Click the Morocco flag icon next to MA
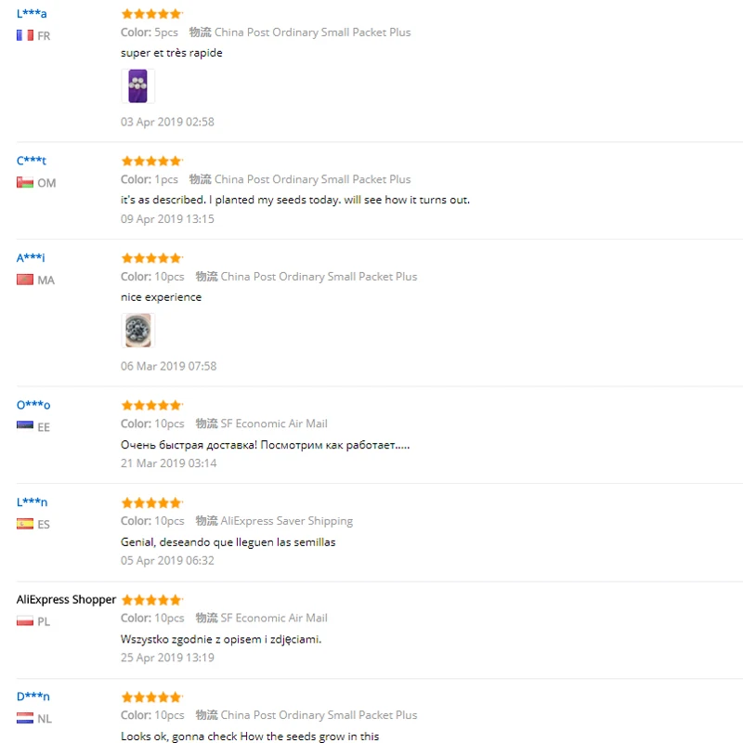This screenshot has height=743, width=743. click(25, 280)
